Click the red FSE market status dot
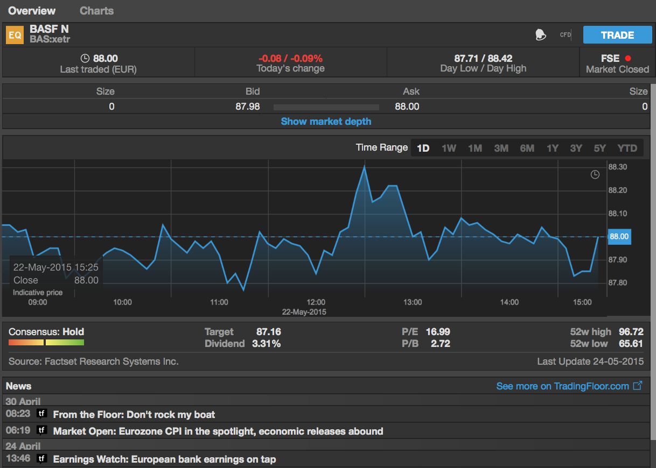This screenshot has height=468, width=656. [628, 59]
